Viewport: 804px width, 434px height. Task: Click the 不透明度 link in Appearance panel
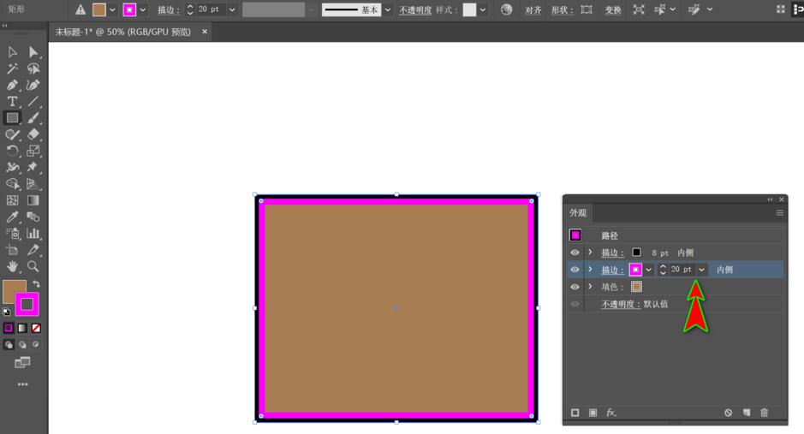620,304
